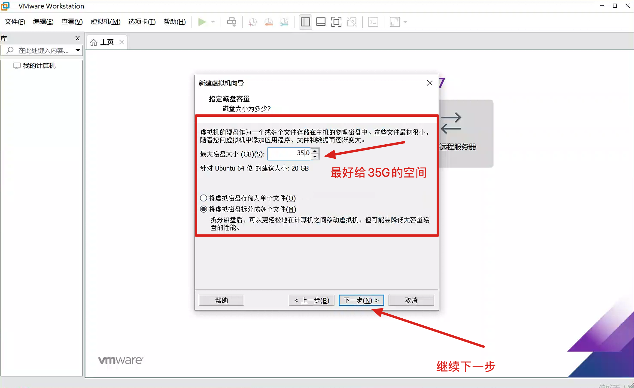Decrease disk size with down spinner
The image size is (634, 388).
point(315,157)
